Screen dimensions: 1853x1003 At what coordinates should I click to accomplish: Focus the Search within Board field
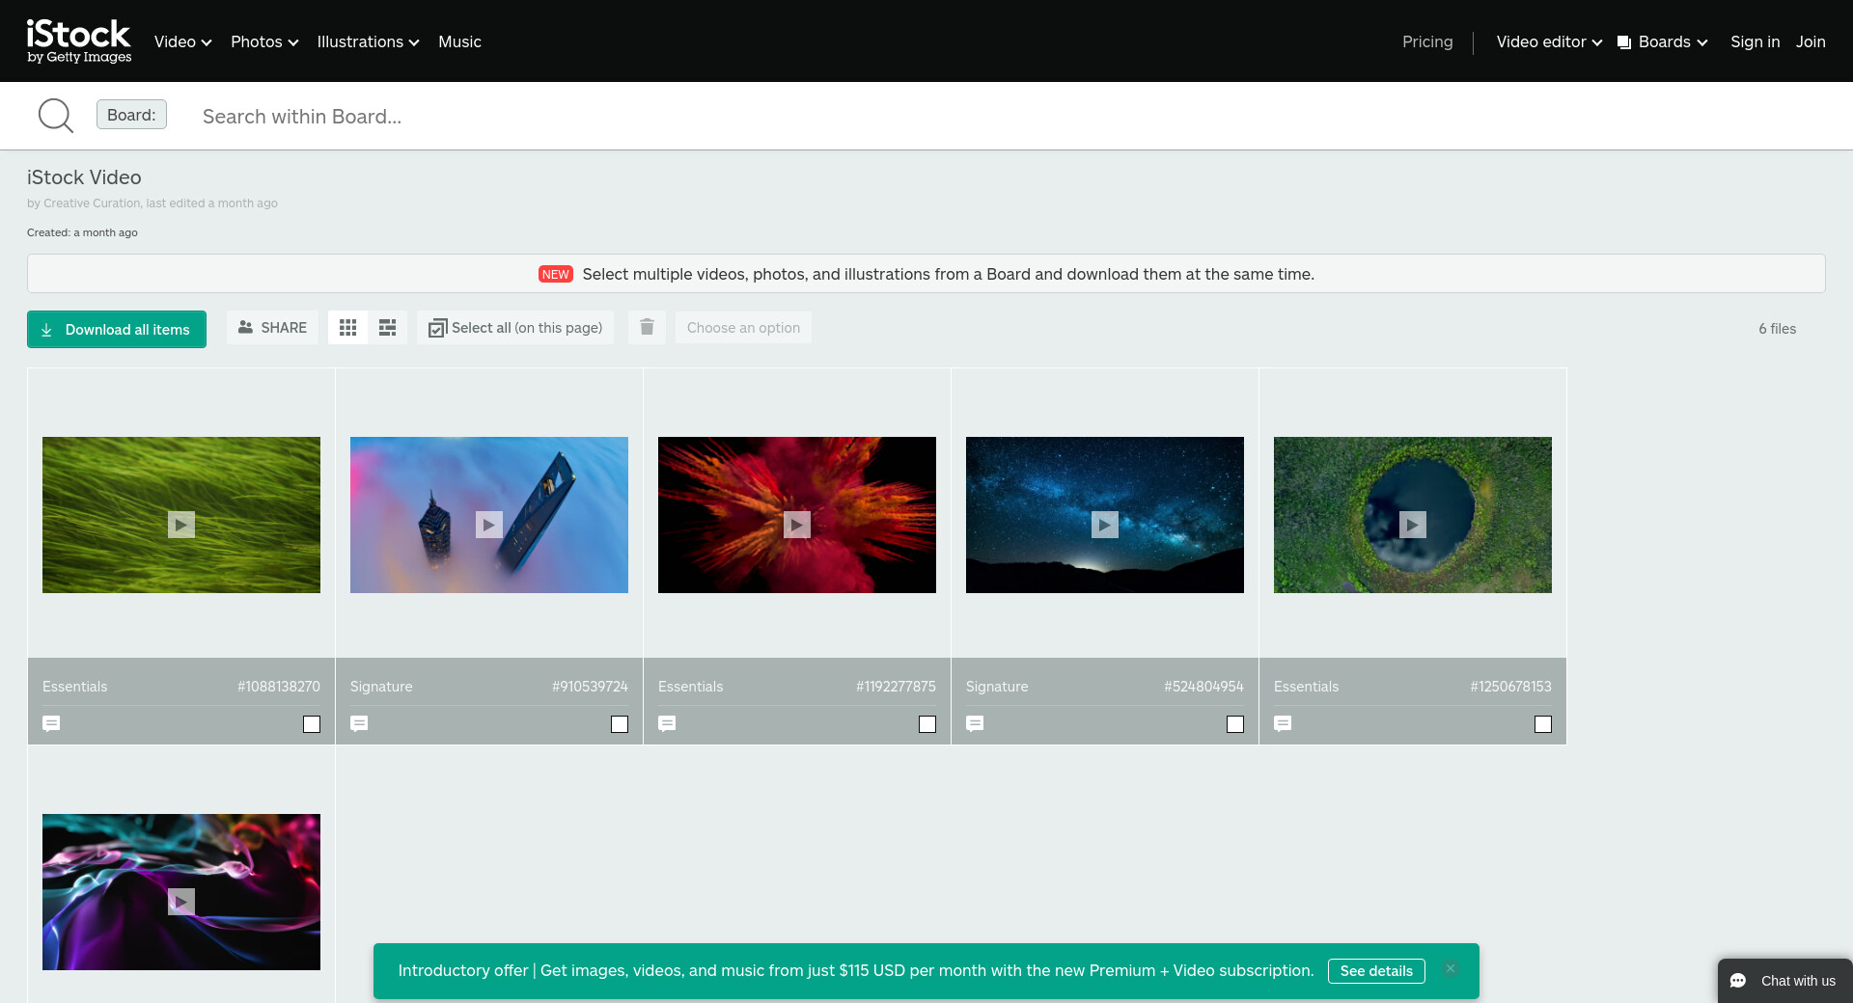[x=579, y=117]
